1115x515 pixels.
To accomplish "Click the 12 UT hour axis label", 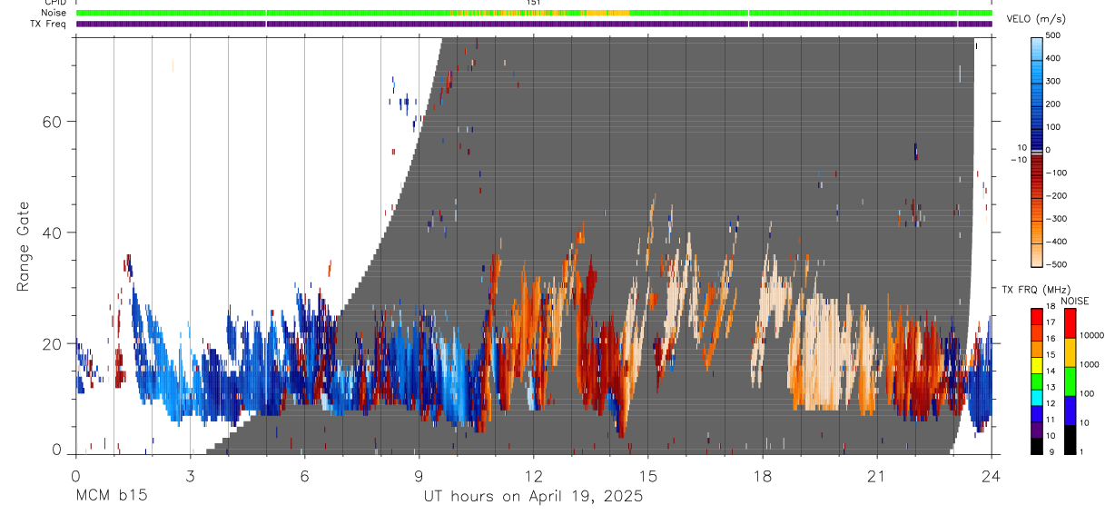I will 534,476.
